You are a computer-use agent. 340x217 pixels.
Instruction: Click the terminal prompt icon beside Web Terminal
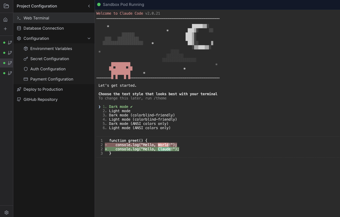19,18
